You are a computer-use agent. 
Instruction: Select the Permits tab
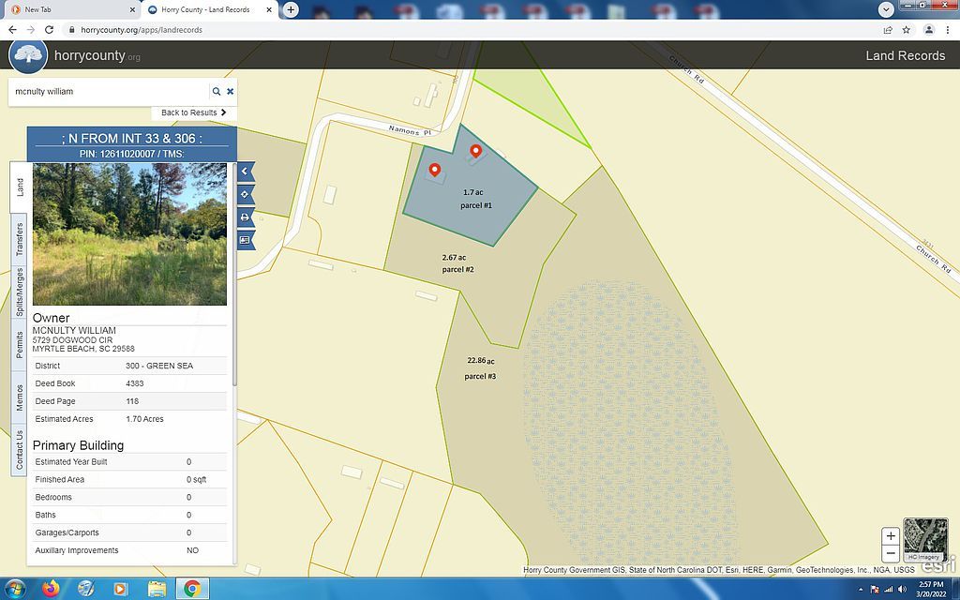click(19, 344)
